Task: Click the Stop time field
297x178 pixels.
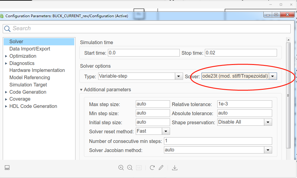Action: click(241, 53)
